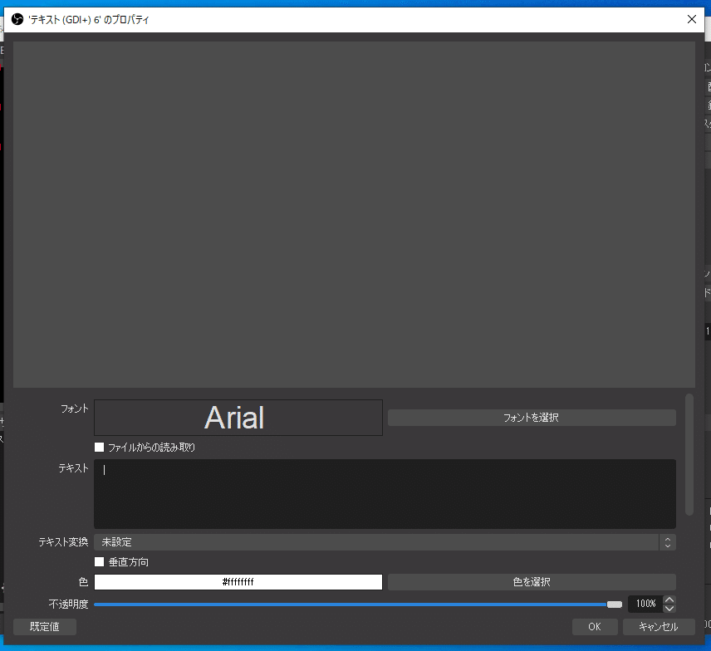This screenshot has height=651, width=711.
Task: Open the テキスト変換 dropdown showing 未設定
Action: point(385,542)
